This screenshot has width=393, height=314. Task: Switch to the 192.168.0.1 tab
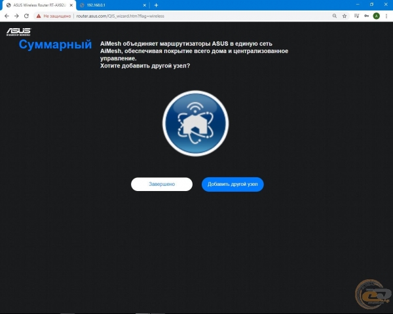(x=113, y=5)
